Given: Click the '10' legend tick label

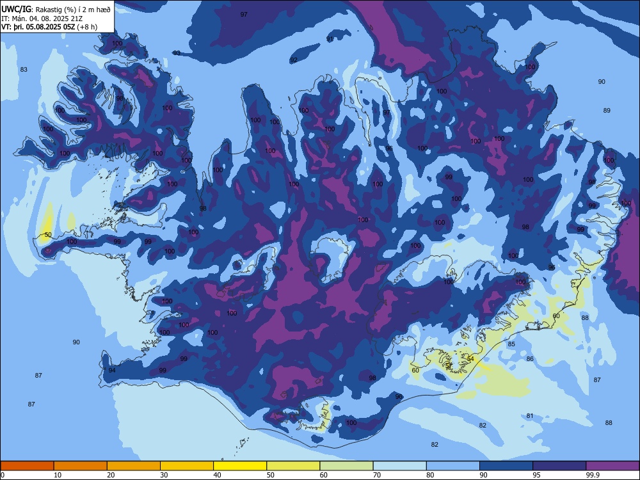Looking at the screenshot, I should [58, 475].
